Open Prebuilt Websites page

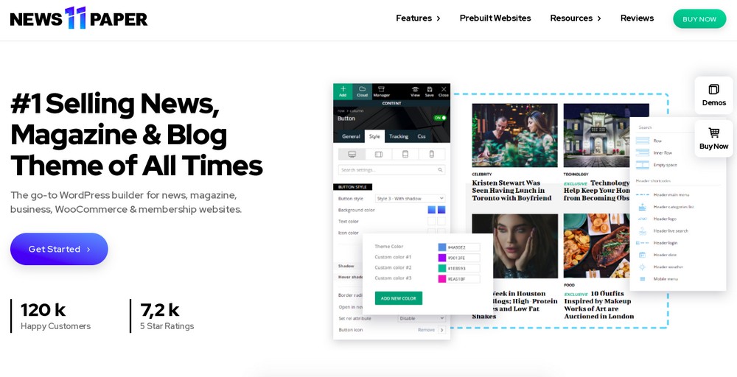(495, 18)
